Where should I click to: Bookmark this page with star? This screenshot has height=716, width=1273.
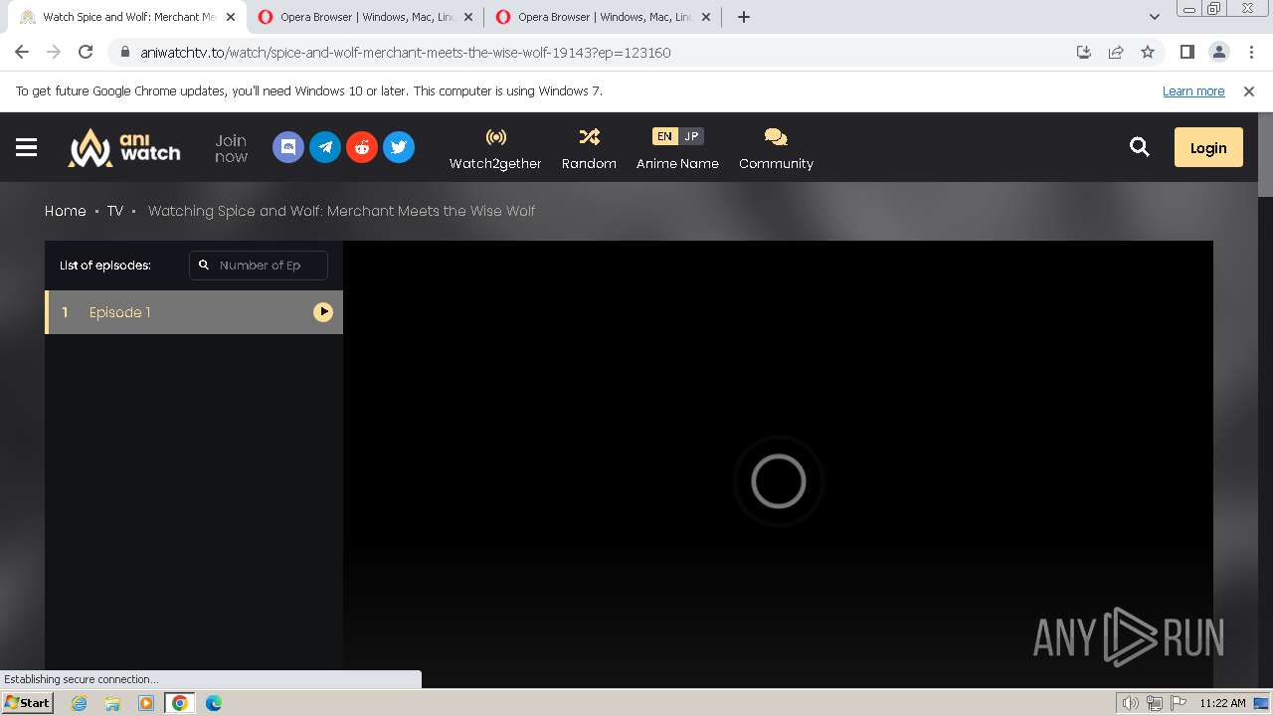(x=1148, y=52)
